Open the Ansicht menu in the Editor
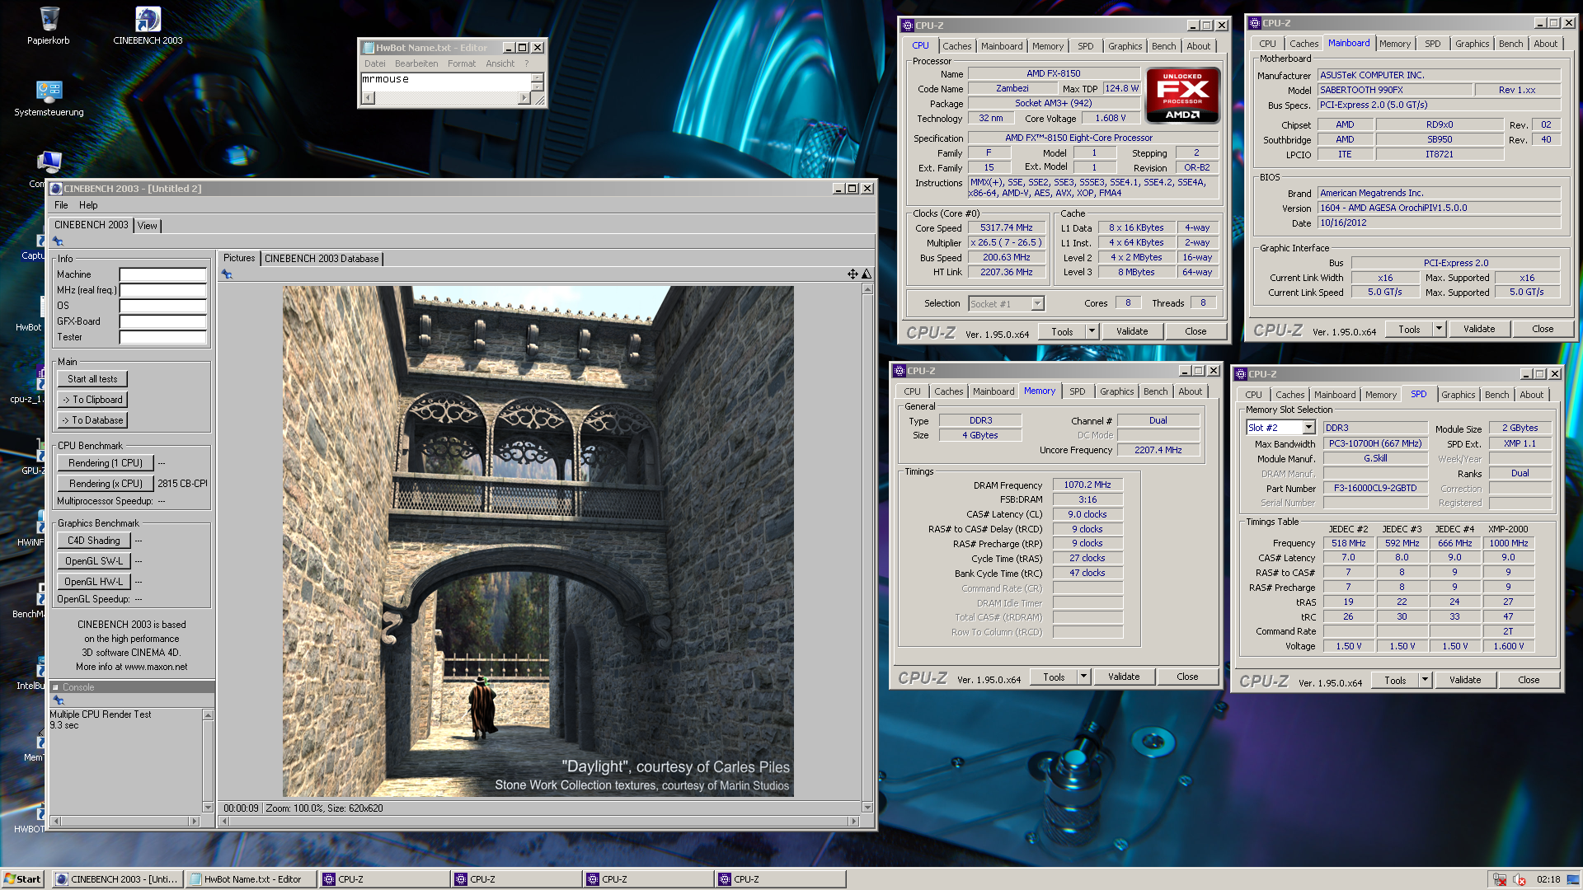Image resolution: width=1583 pixels, height=890 pixels. pos(500,63)
